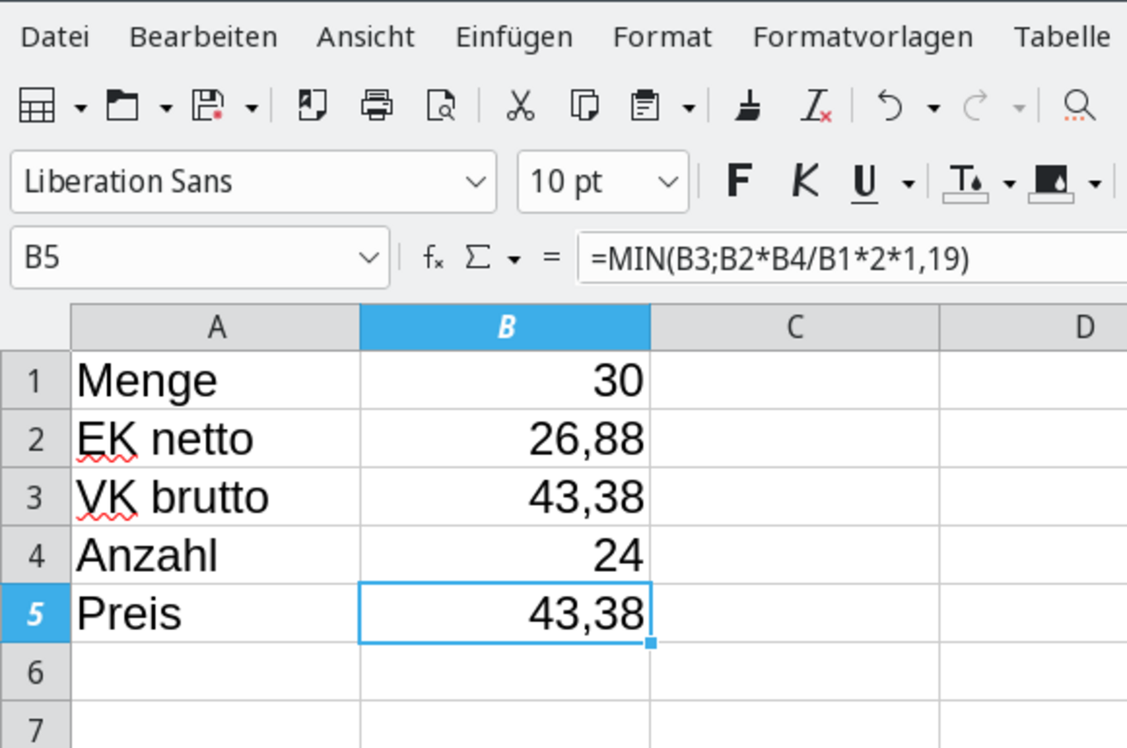Click the Print icon
This screenshot has height=748, width=1127.
tap(377, 106)
